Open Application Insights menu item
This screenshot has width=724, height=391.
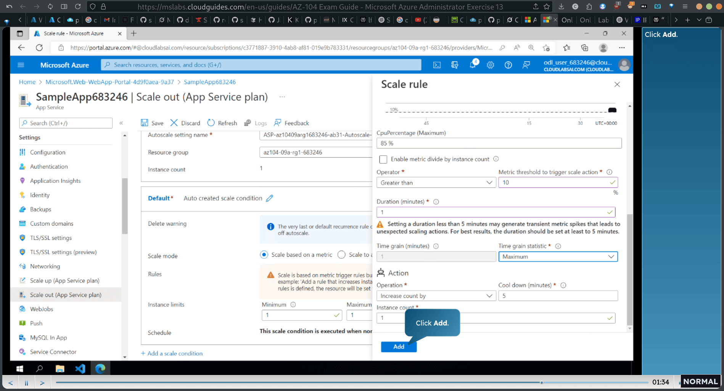point(55,181)
